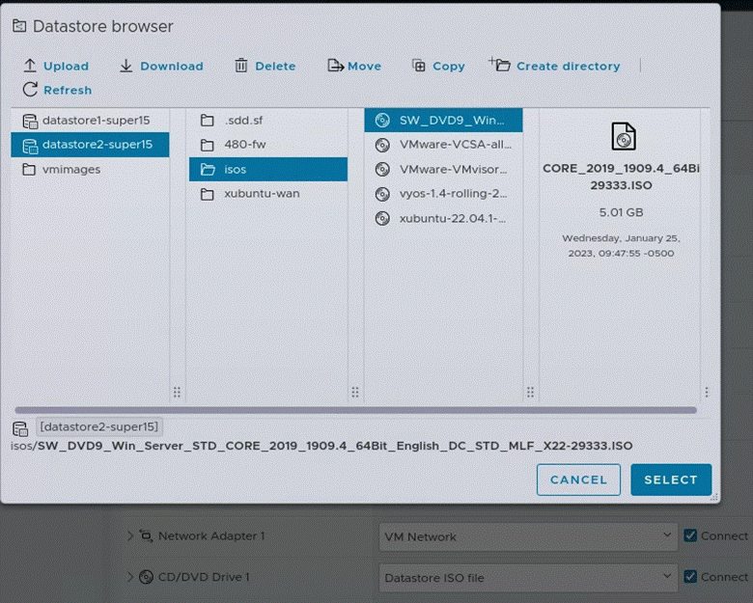
Task: Click the column resize handle after folders column
Action: click(355, 393)
